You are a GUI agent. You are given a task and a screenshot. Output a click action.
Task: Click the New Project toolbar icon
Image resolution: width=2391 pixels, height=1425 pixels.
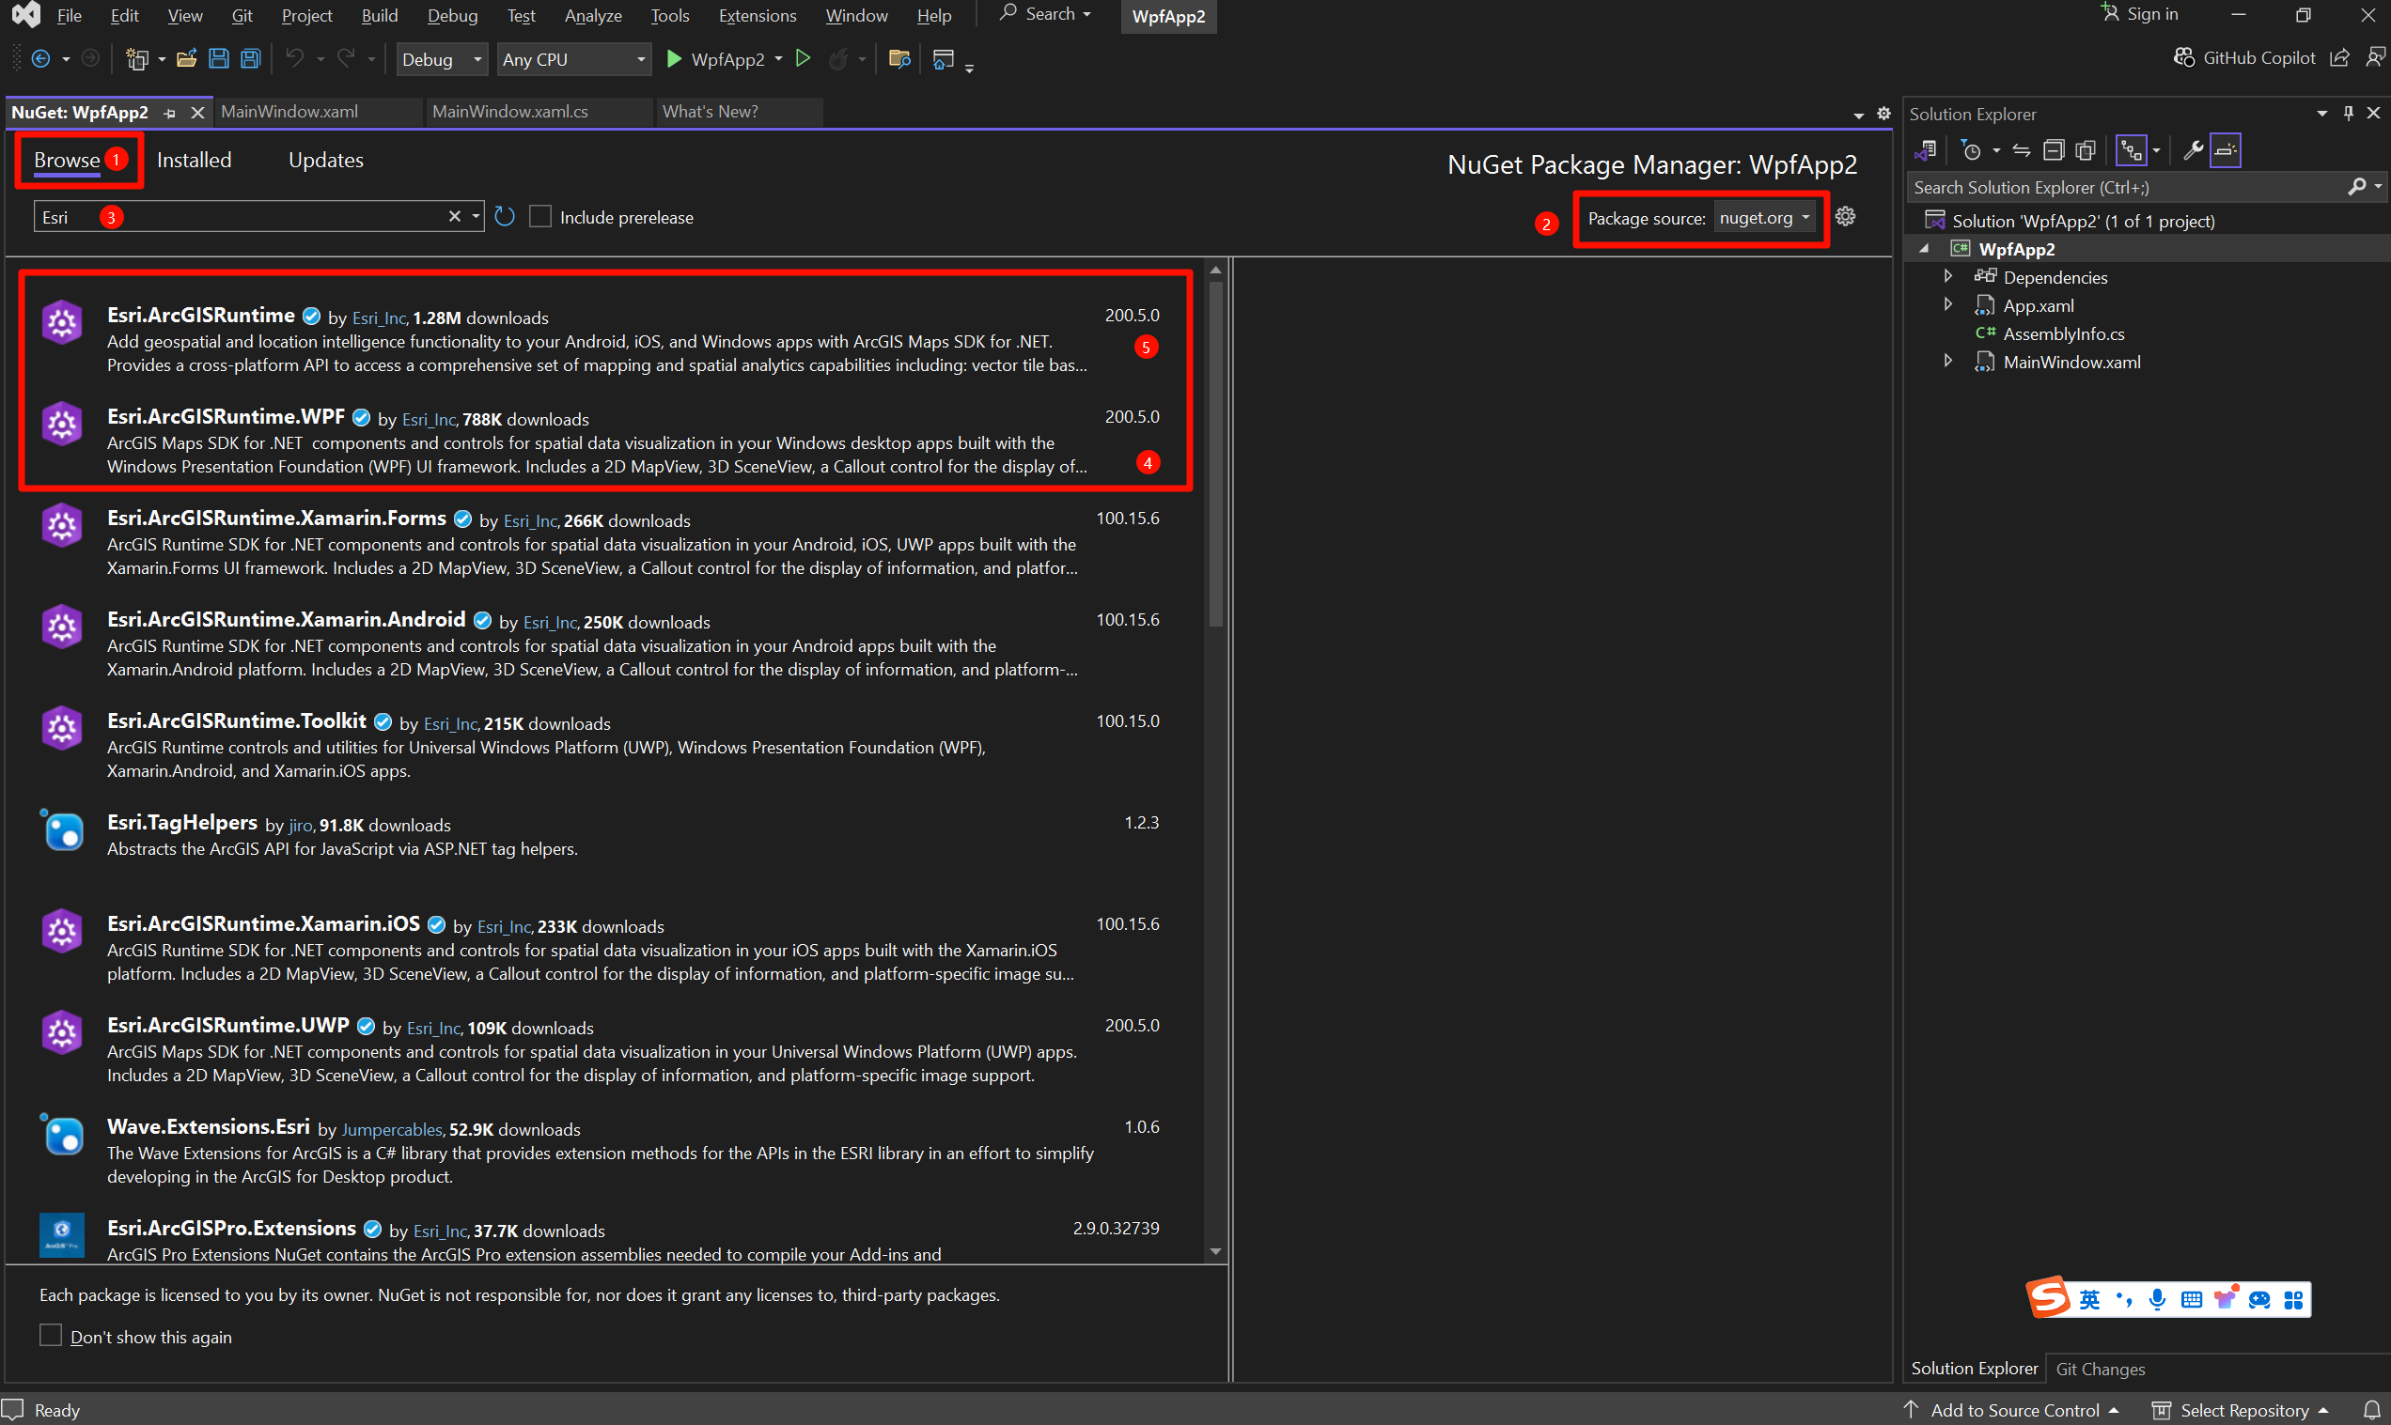click(x=137, y=59)
